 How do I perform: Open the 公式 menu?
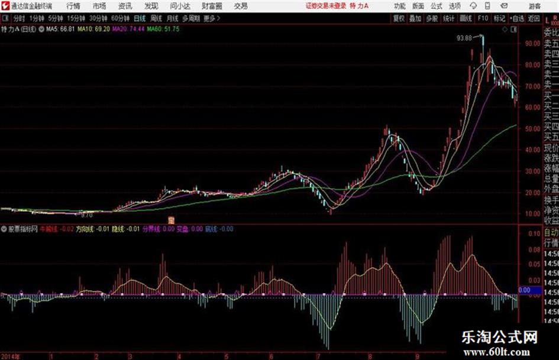click(x=436, y=6)
